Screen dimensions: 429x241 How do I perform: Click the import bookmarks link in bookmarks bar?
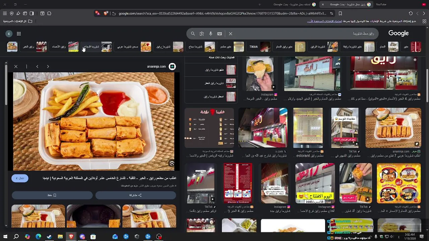click(x=324, y=21)
